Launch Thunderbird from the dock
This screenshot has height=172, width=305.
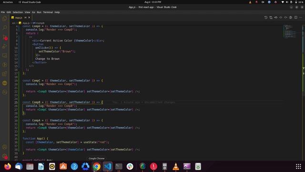click(x=19, y=166)
